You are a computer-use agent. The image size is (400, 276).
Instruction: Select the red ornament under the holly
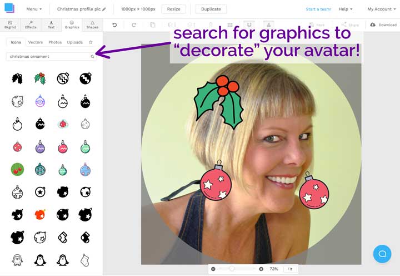[216, 180]
